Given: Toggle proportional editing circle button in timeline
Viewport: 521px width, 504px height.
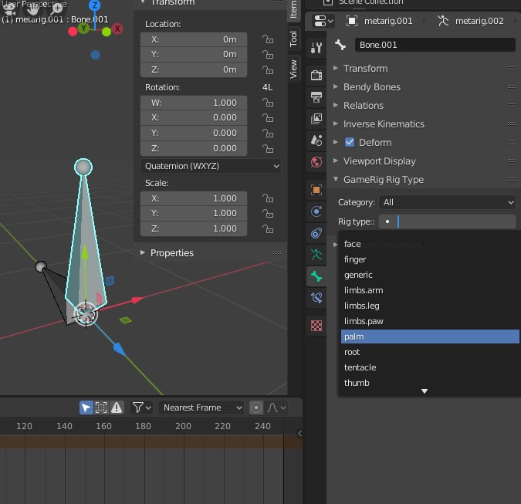Looking at the screenshot, I should (x=256, y=408).
